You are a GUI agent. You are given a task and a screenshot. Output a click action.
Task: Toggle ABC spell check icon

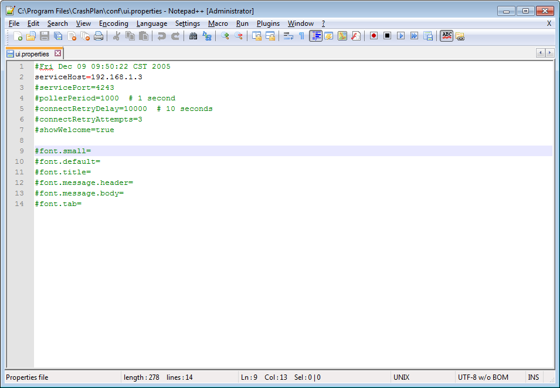[x=446, y=36]
